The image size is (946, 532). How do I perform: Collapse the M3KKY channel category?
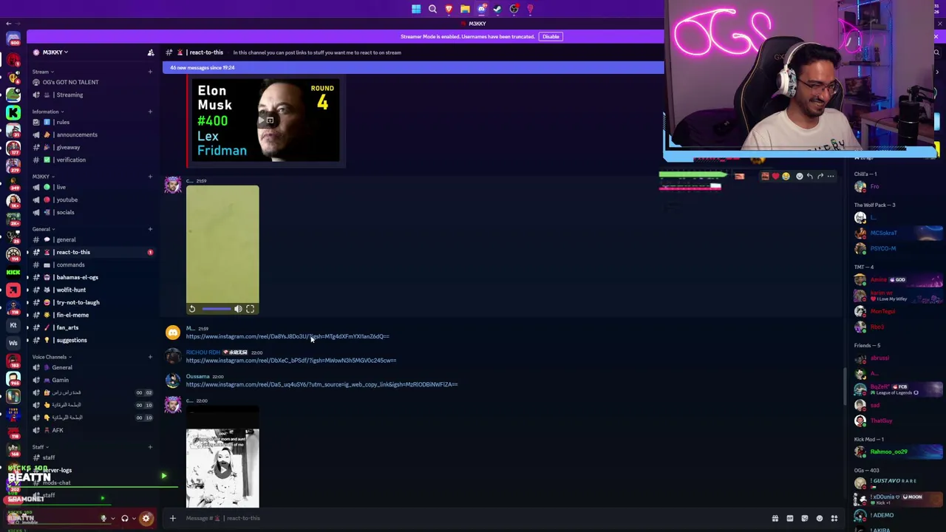42,177
